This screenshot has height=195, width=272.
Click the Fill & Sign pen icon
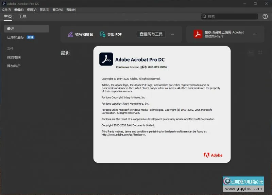70,34
